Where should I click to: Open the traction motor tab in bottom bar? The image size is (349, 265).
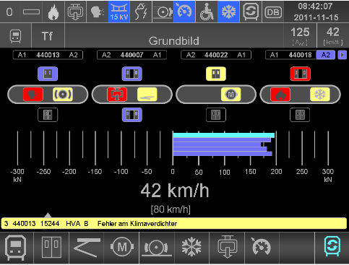point(121,248)
